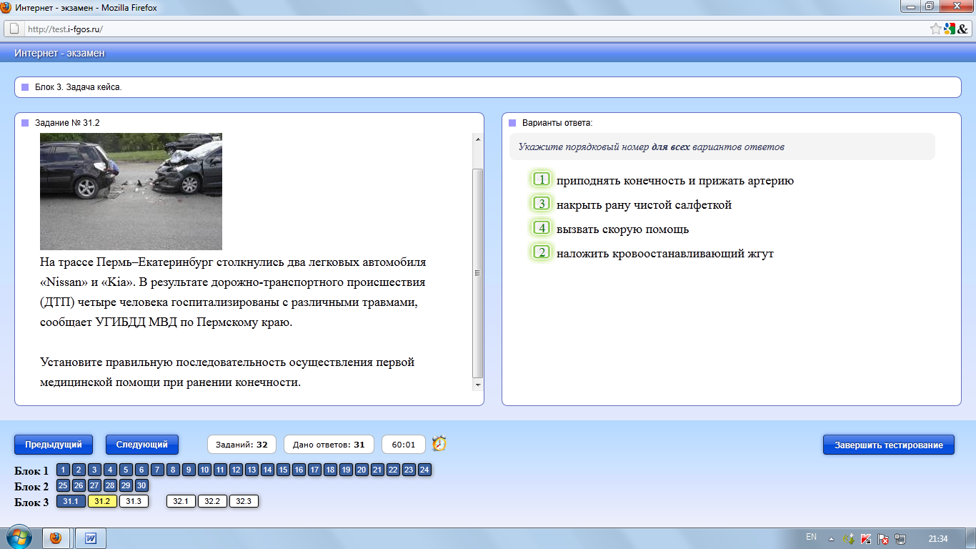Click the scroll down arrow of task panel
The width and height of the screenshot is (976, 549).
[478, 385]
